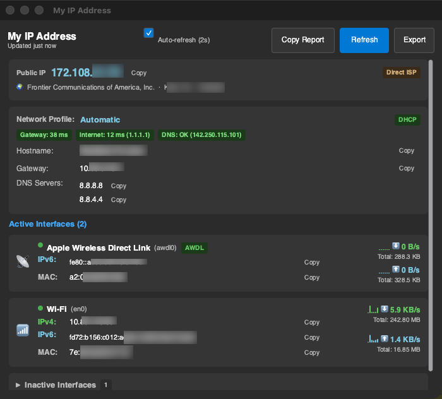442x399 pixels.
Task: Click the Export button
Action: (414, 40)
